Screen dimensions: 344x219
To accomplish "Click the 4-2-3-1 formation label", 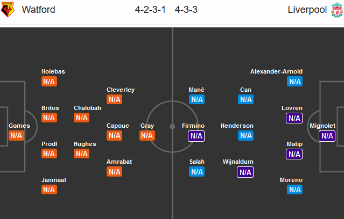I will [150, 10].
